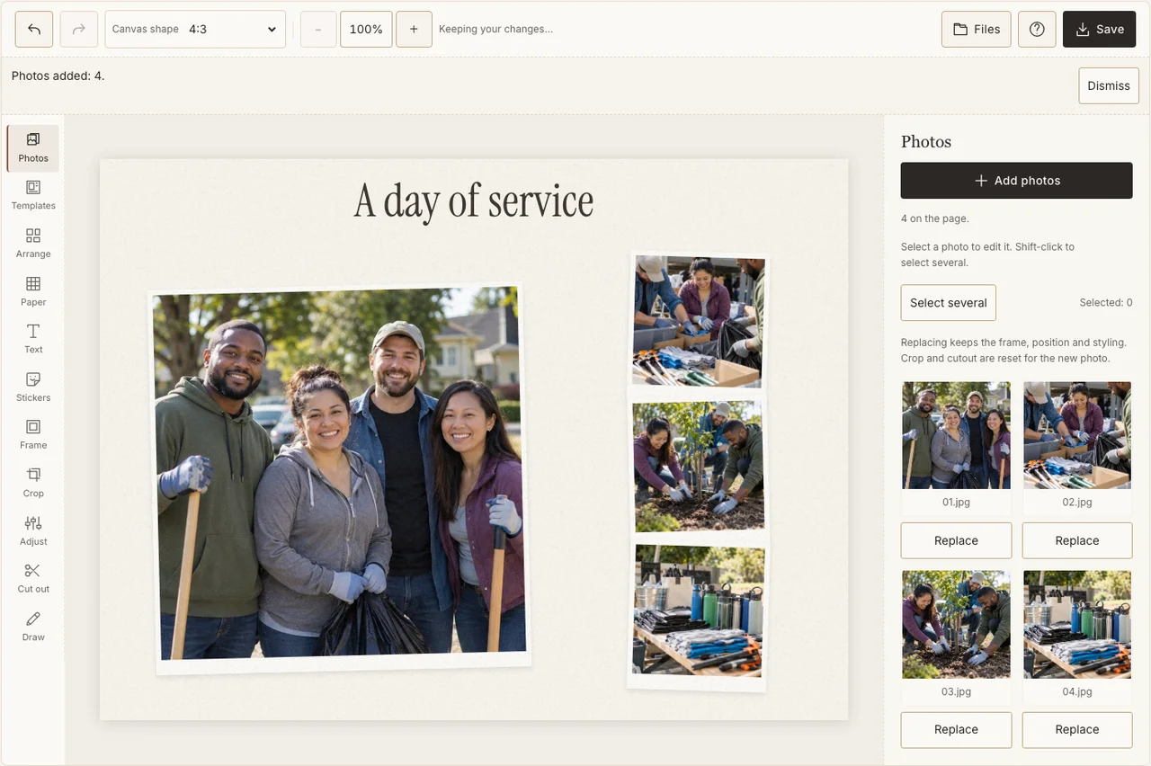The image size is (1151, 766).
Task: Open the Frame tool
Action: (33, 435)
